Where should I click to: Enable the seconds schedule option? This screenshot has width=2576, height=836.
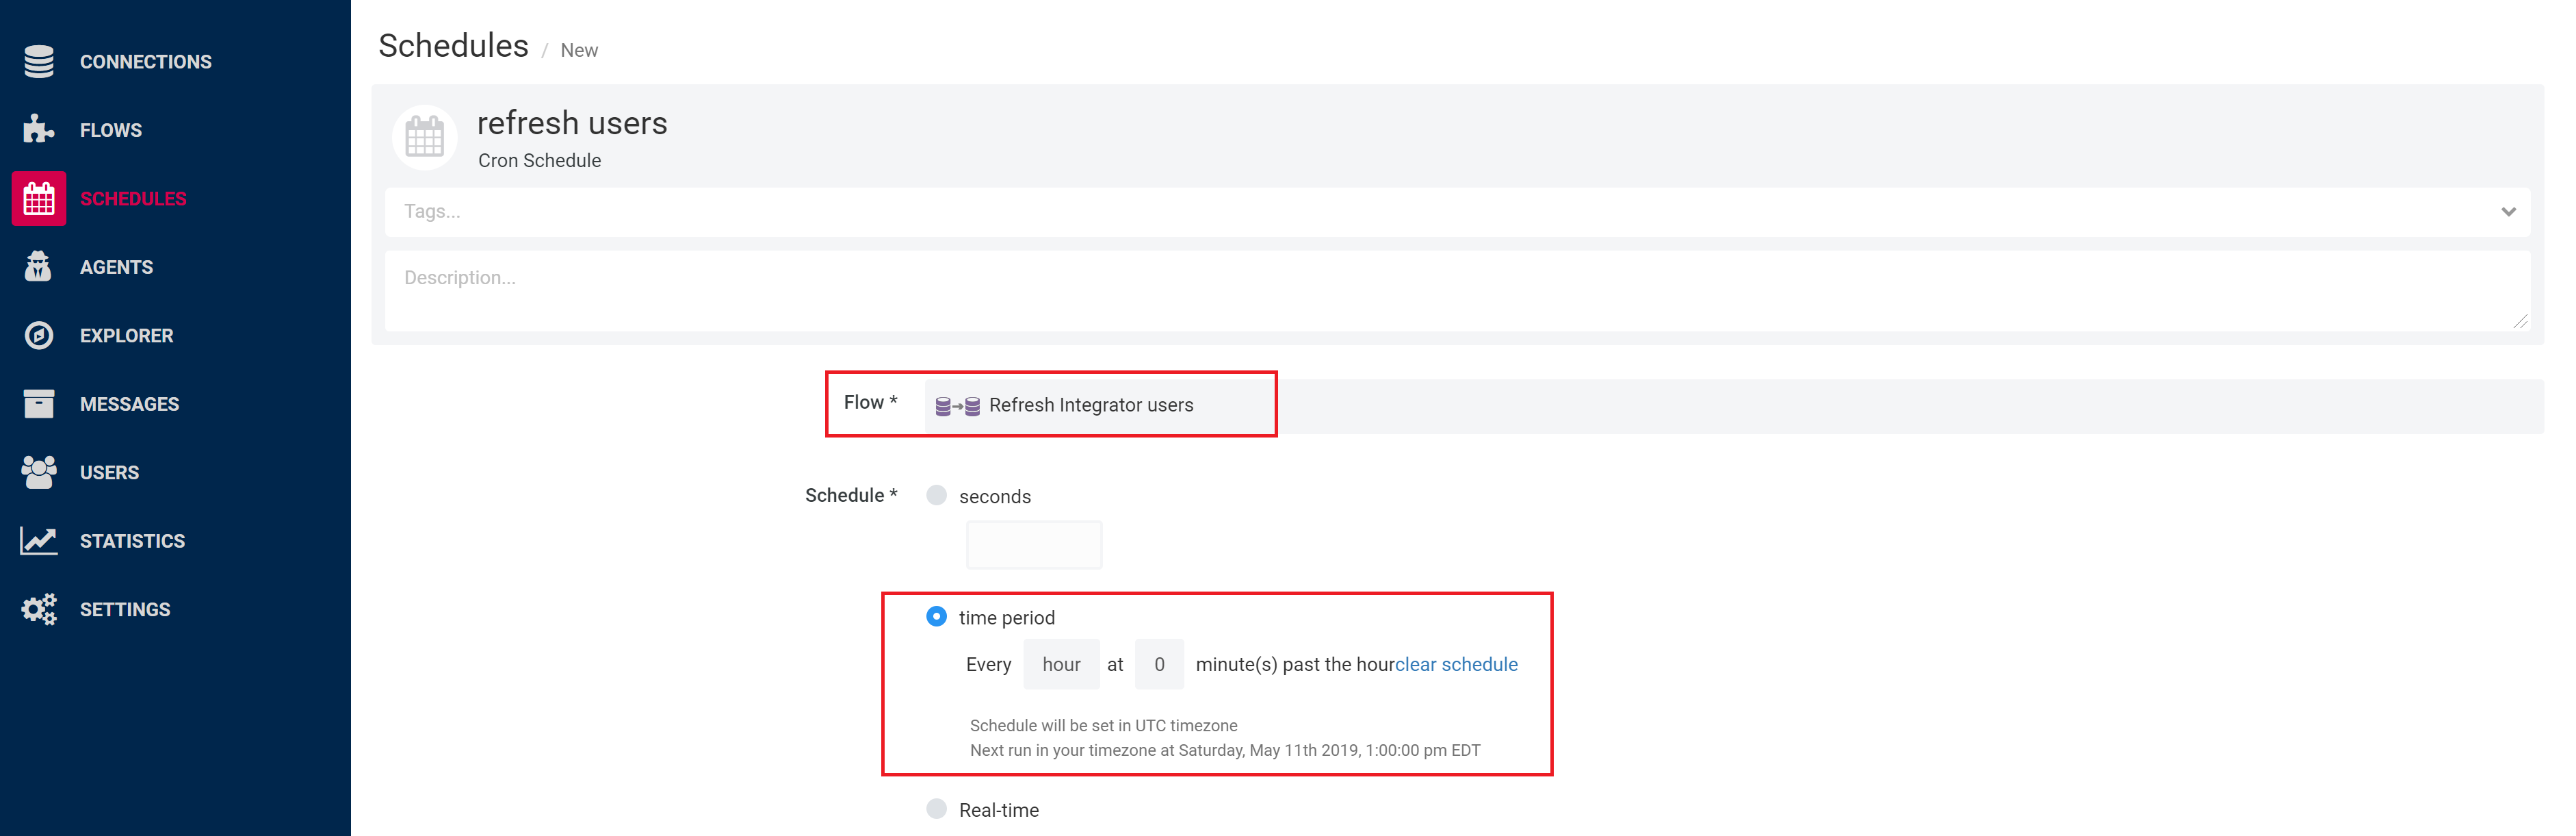coord(936,494)
